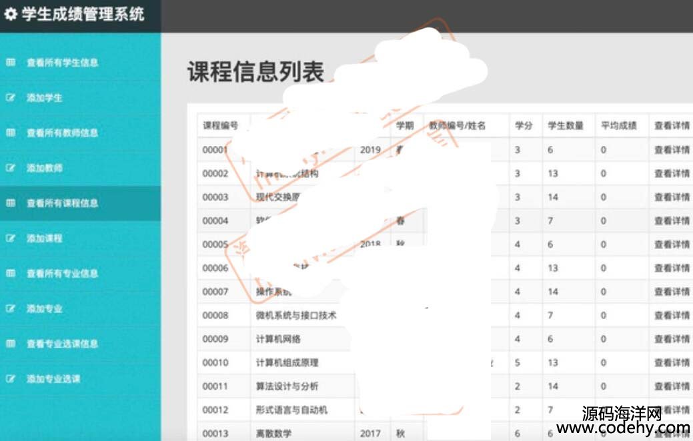Screen dimensions: 693x441
Task: Click the table icon for 查看所有课程信息
Action: tap(11, 203)
